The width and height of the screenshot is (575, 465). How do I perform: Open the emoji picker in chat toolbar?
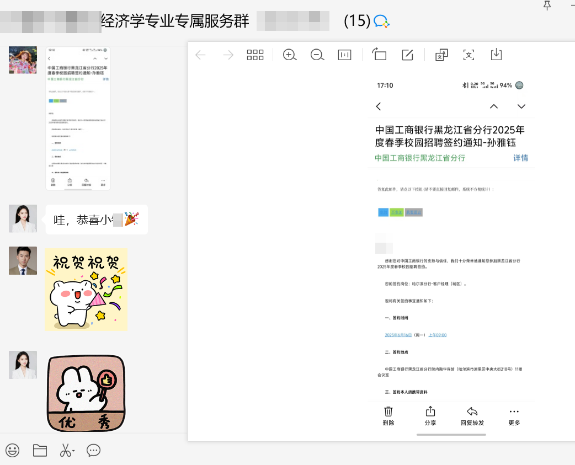coord(13,450)
